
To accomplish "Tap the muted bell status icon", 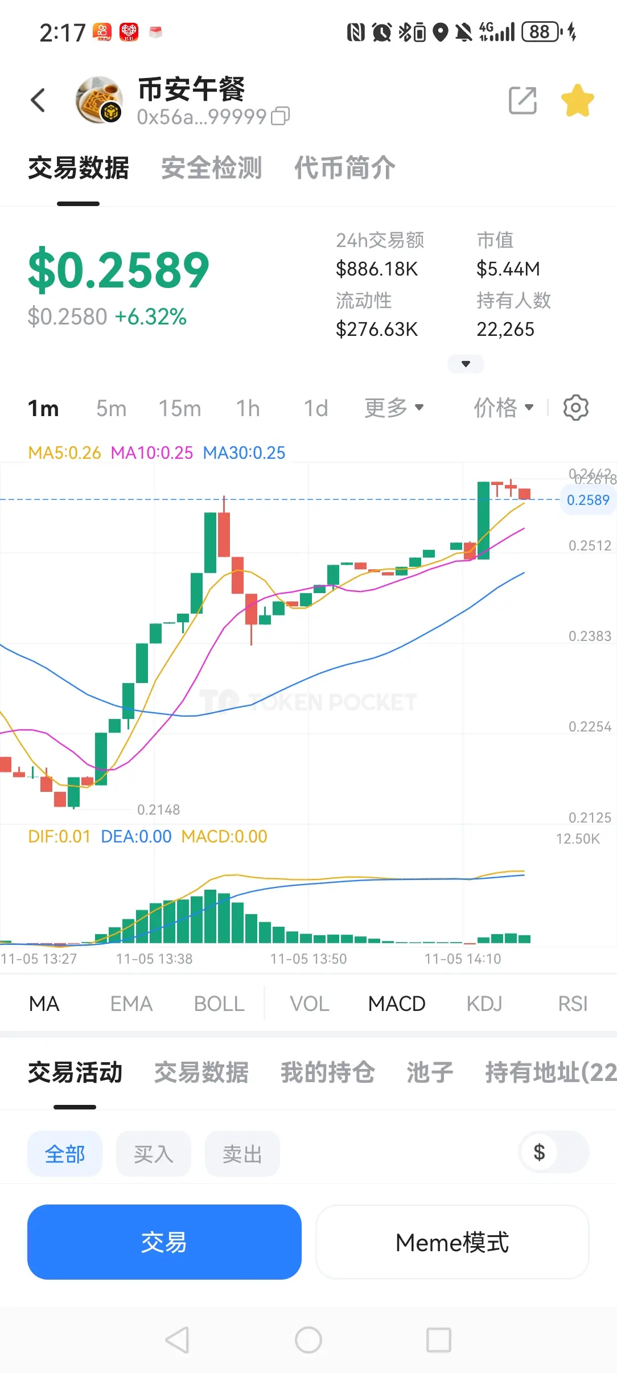I will (464, 32).
